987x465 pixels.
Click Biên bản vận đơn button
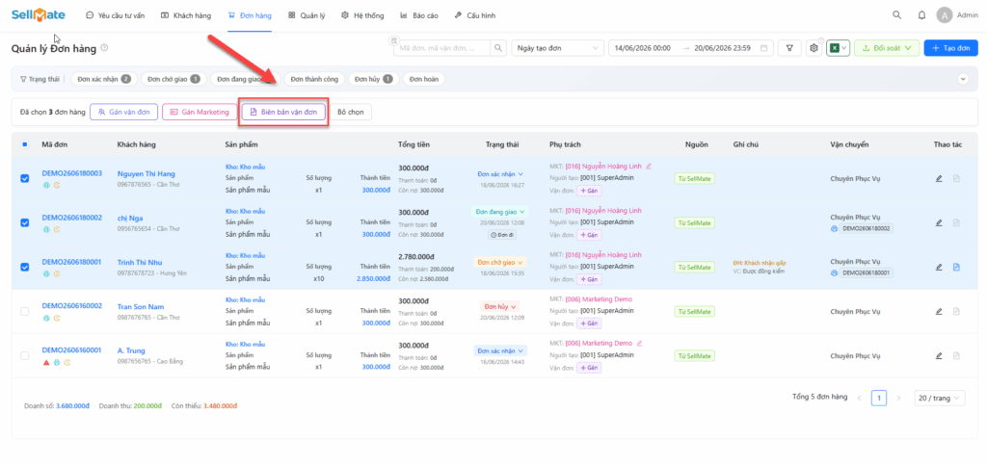click(283, 112)
